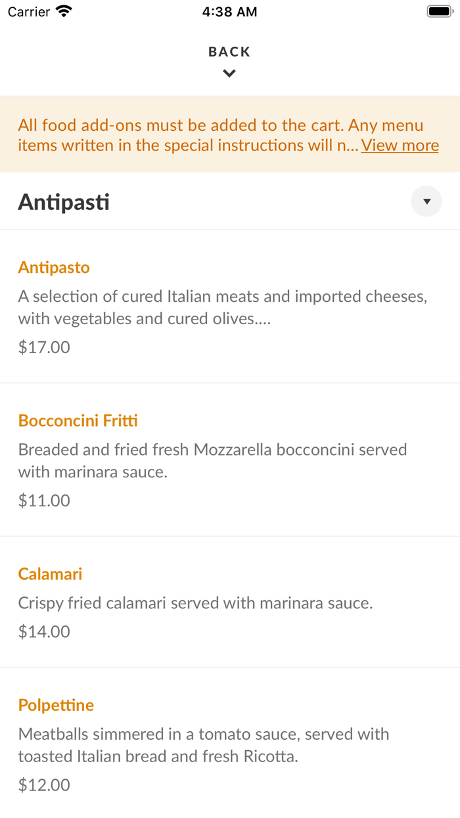Viewport: 460px width, 818px height.
Task: Tap the clock showing 4:38 AM
Action: click(229, 11)
